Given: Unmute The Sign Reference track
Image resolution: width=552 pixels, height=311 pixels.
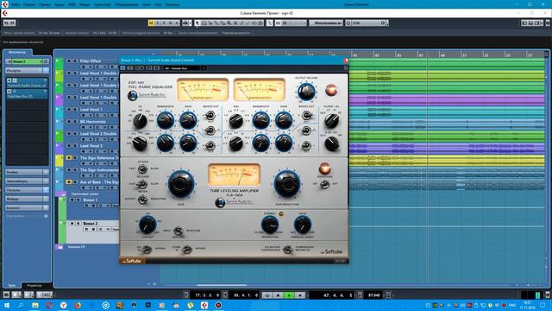Looking at the screenshot, I should point(69,157).
